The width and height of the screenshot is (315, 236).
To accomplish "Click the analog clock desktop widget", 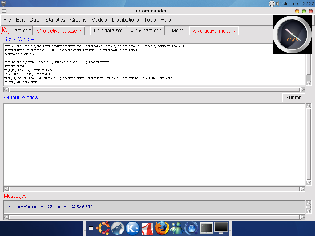I will (292, 34).
